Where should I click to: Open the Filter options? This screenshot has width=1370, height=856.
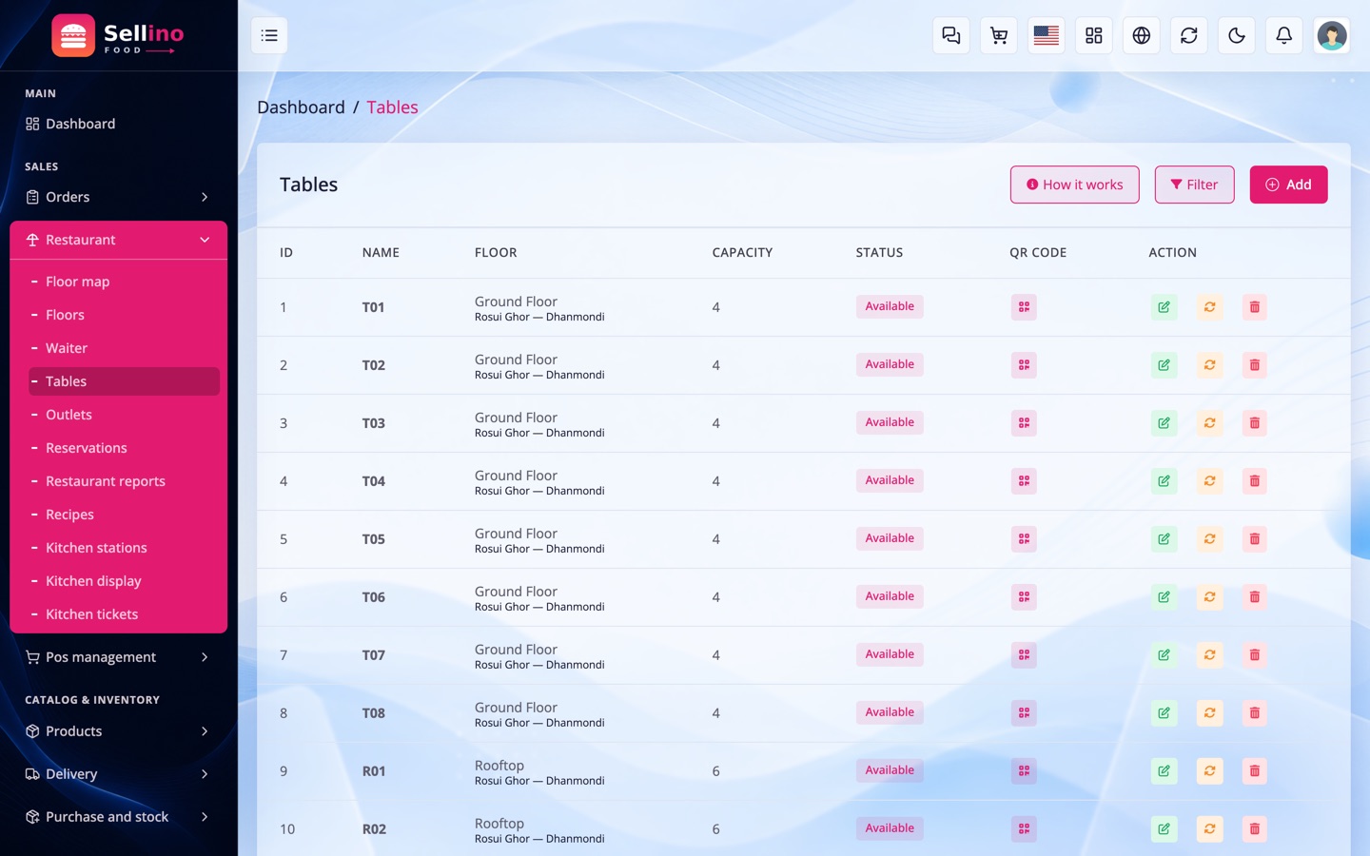(1195, 185)
